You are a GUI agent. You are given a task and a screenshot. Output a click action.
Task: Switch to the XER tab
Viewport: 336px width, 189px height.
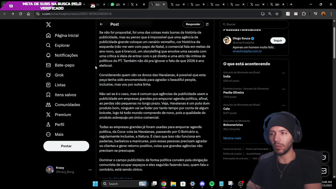[277, 4]
